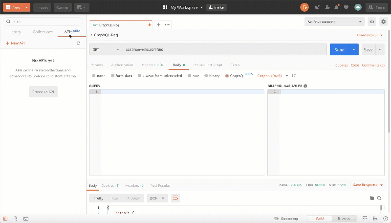Open the Examples dropdown
The image size is (391, 223).
pyautogui.click(x=369, y=35)
